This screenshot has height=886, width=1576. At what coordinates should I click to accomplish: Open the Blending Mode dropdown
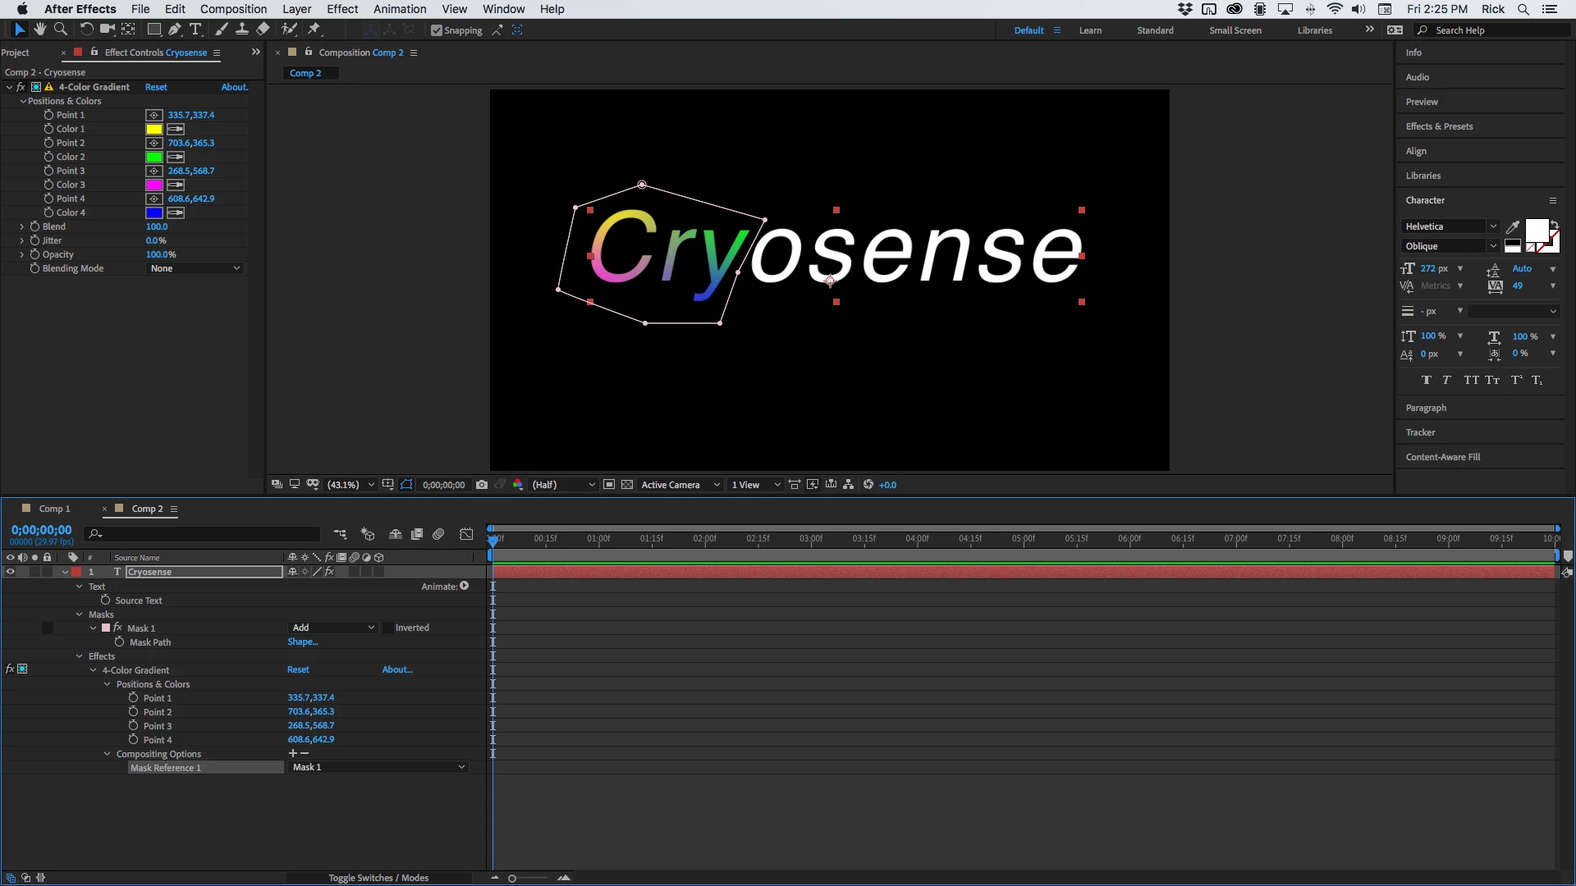195,268
